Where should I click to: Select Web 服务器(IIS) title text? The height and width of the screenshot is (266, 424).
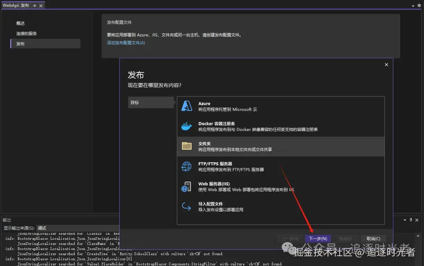[x=214, y=184]
